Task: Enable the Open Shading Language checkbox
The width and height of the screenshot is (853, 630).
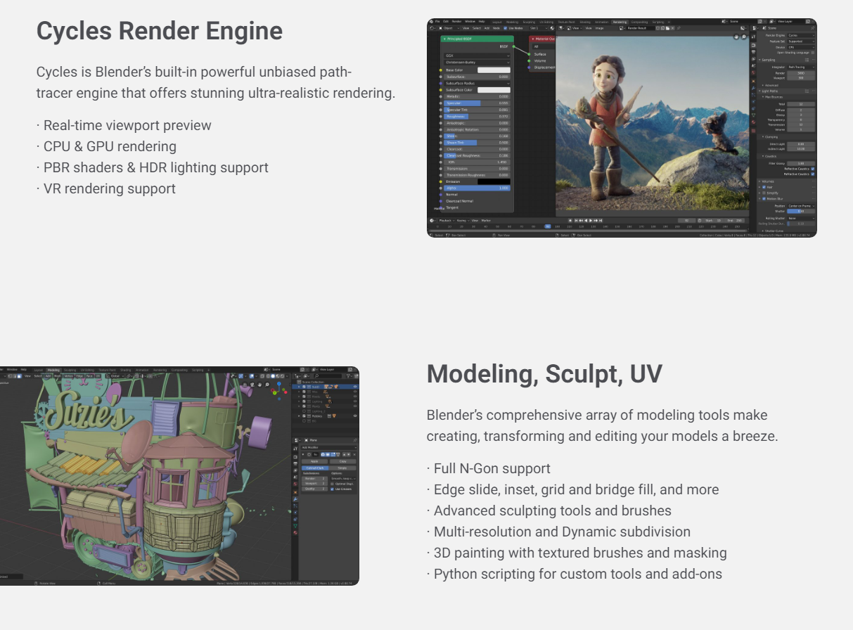Action: click(x=813, y=53)
